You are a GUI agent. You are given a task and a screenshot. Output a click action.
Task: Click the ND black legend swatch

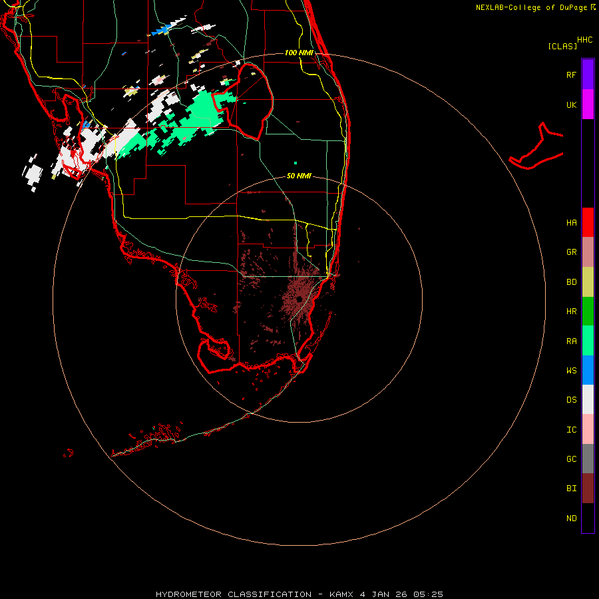click(x=588, y=518)
